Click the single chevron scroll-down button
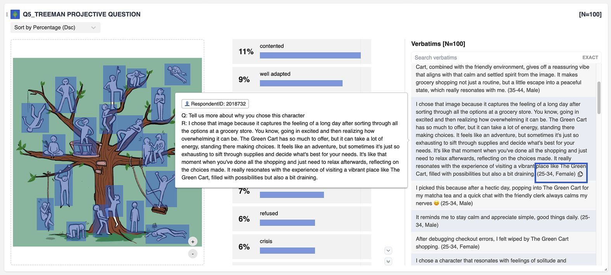 tap(388, 251)
